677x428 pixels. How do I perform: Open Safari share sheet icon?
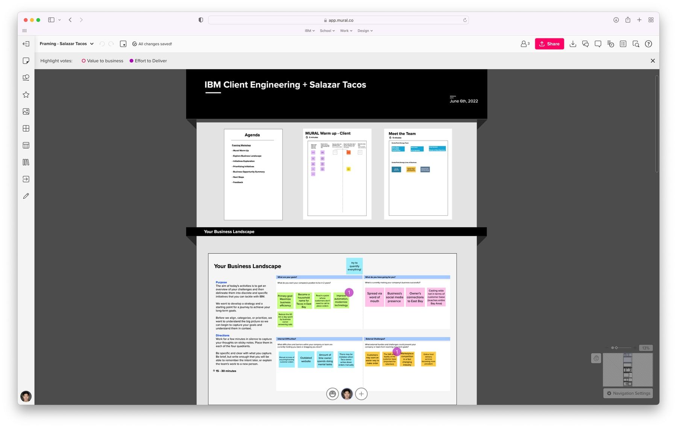(628, 20)
